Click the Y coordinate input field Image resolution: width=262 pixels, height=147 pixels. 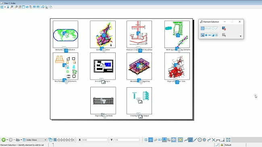click(x=126, y=140)
